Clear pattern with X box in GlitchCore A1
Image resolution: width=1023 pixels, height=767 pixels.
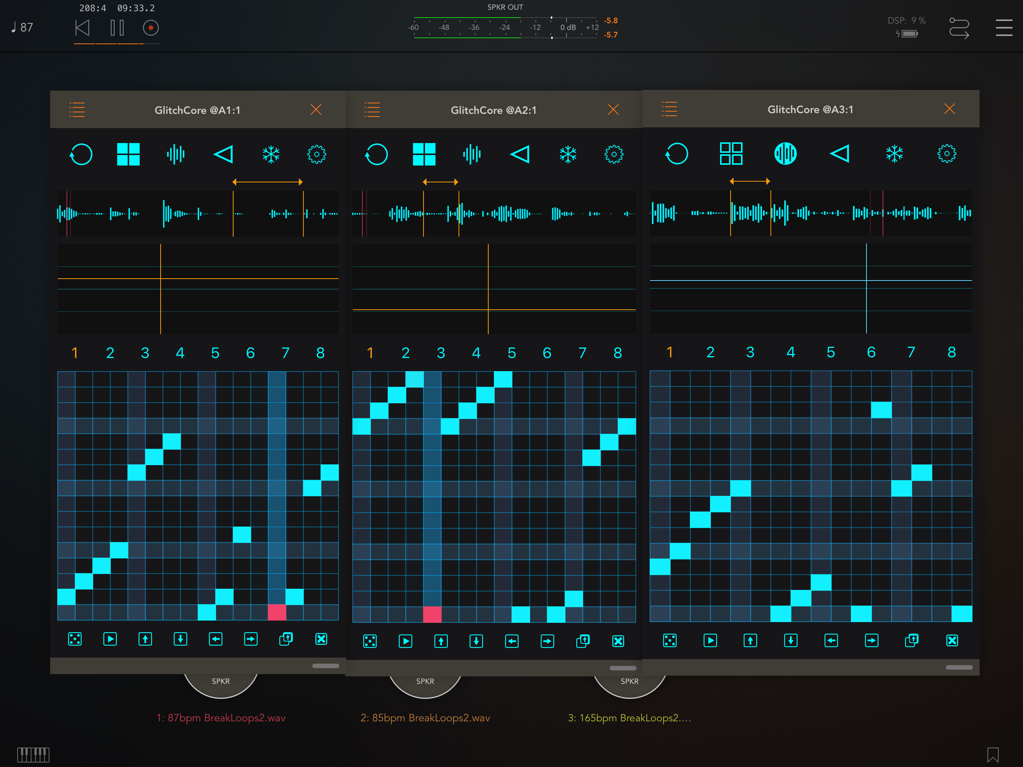coord(321,639)
